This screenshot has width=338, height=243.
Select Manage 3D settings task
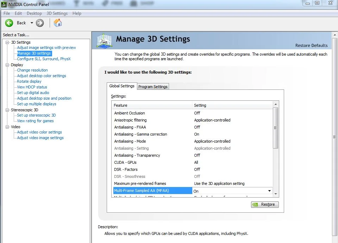pyautogui.click(x=34, y=53)
